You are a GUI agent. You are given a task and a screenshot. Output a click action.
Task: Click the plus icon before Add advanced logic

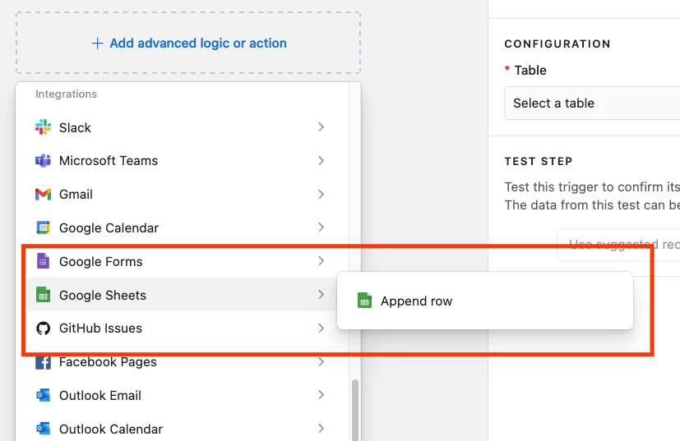(97, 44)
